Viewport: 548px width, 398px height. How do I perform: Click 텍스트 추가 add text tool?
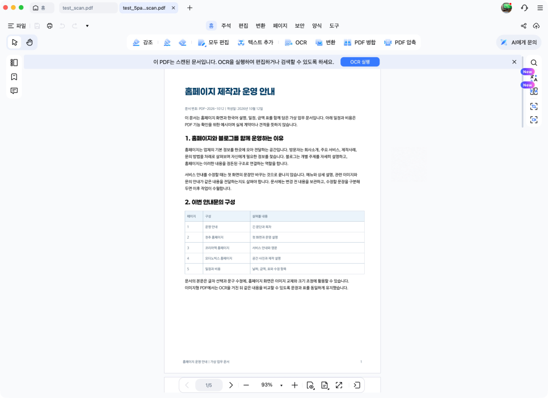tap(255, 43)
